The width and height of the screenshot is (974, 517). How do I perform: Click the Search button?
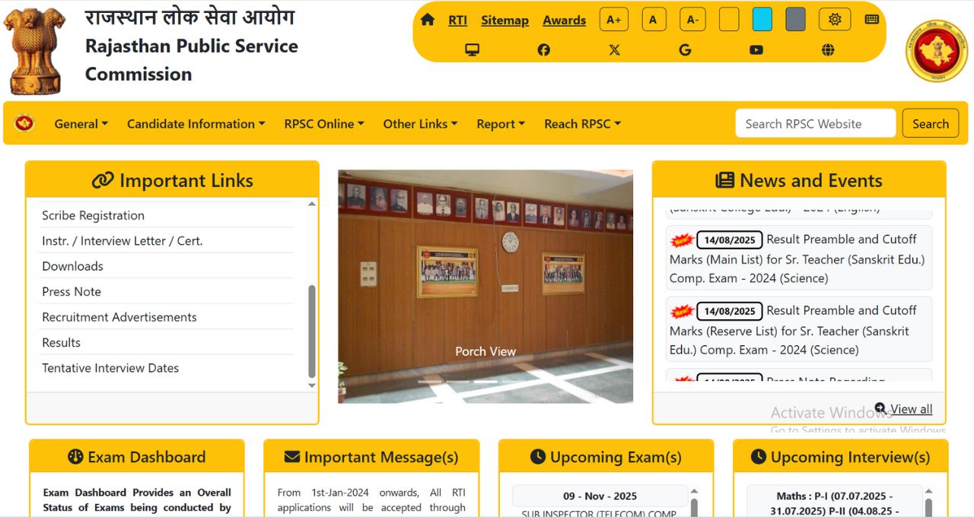coord(931,124)
